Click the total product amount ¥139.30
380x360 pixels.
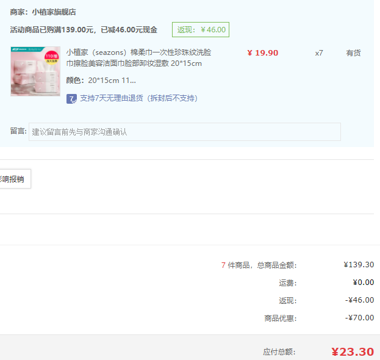coord(359,265)
